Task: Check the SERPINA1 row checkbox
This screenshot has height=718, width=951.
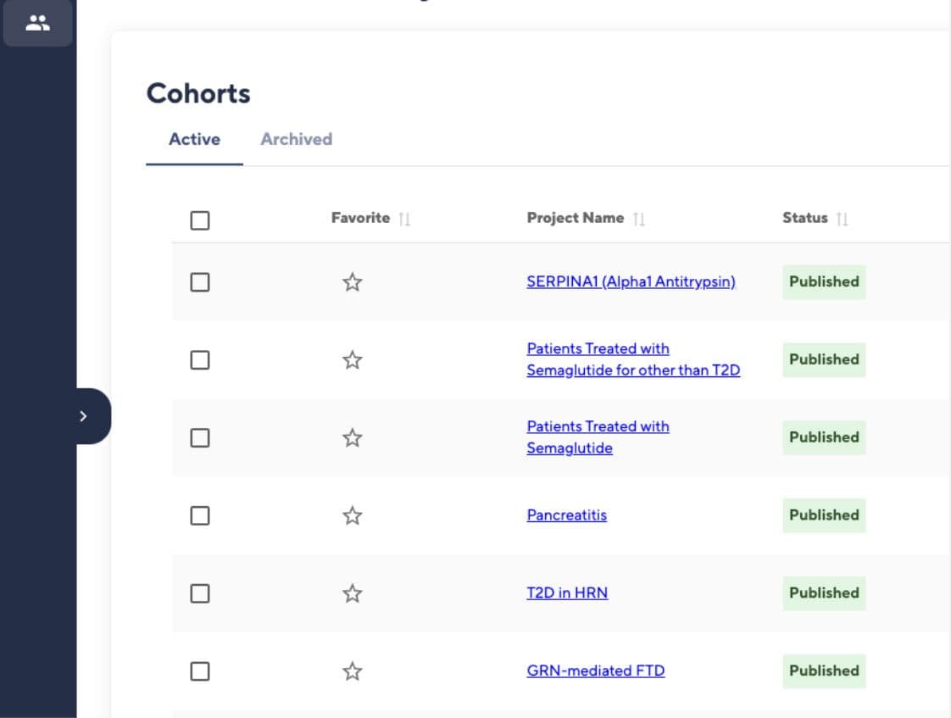Action: click(200, 282)
